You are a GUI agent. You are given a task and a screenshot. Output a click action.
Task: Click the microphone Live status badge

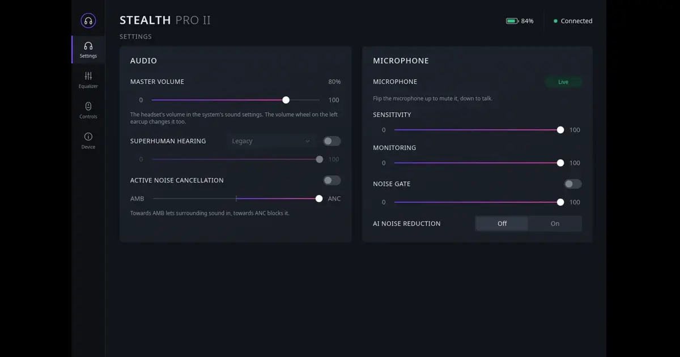pos(563,82)
